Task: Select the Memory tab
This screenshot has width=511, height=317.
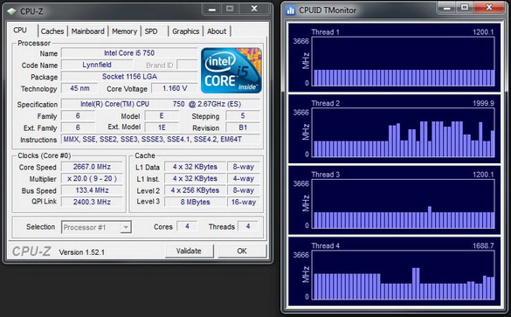Action: pos(125,31)
